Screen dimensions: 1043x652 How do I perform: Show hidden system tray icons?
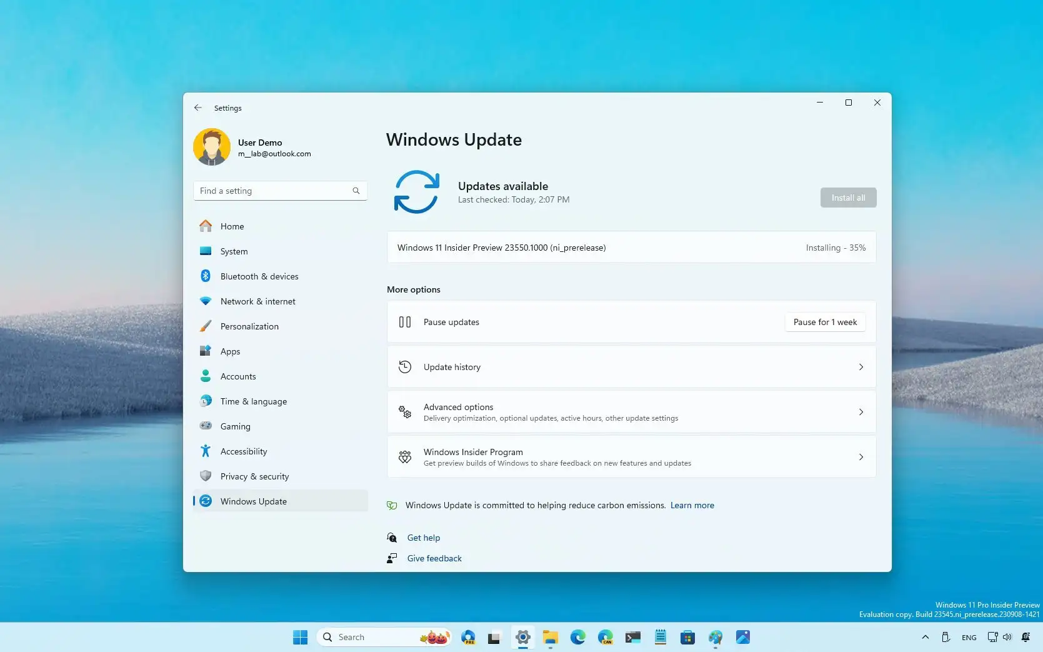click(926, 637)
